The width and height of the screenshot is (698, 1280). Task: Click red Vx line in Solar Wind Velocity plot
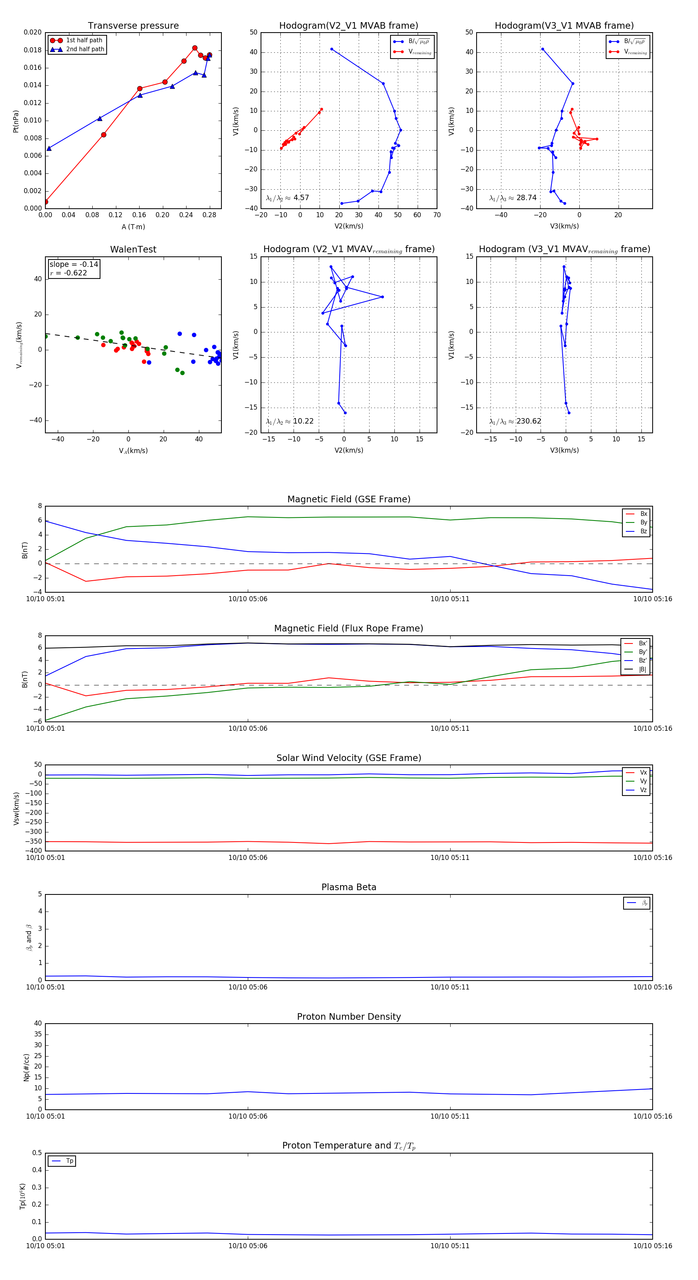(348, 842)
